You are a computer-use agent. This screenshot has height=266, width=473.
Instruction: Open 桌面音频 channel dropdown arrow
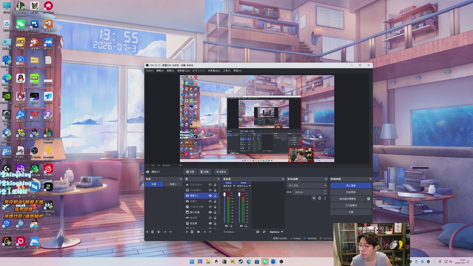click(234, 186)
